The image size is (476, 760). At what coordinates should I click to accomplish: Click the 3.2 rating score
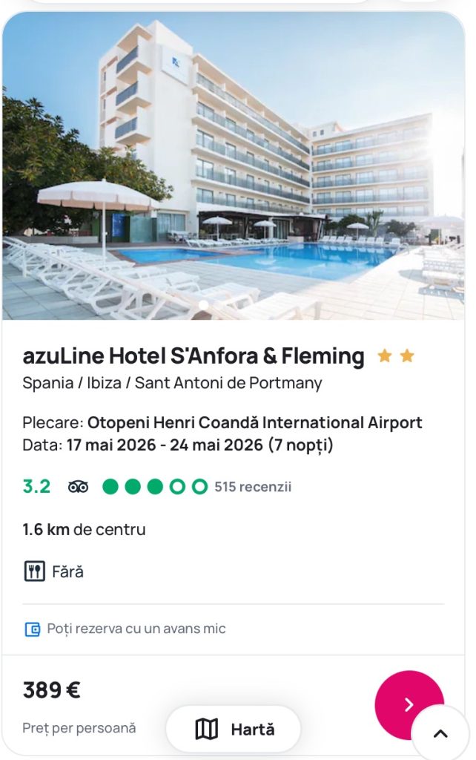point(36,487)
